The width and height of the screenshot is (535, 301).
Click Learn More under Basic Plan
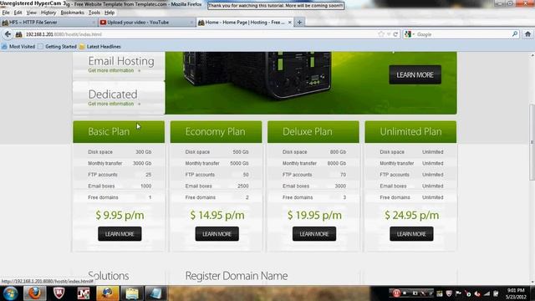click(120, 234)
